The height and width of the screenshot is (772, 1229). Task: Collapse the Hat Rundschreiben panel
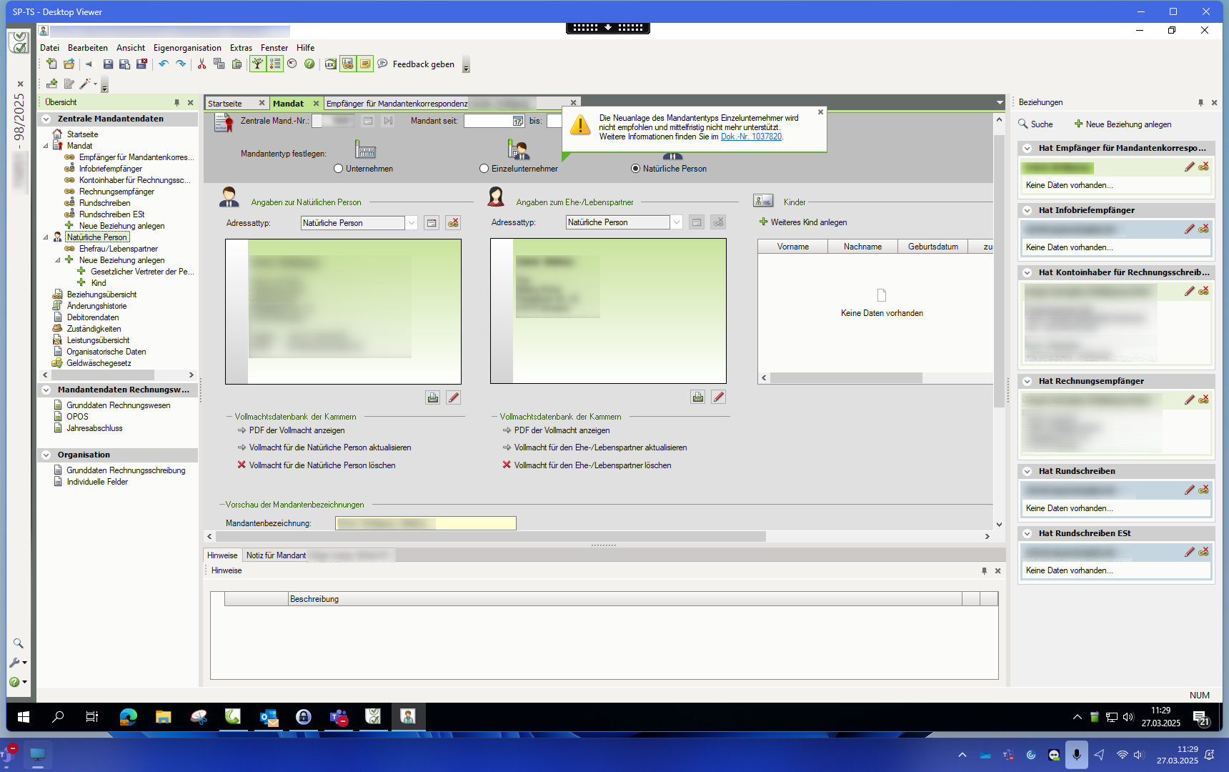coord(1027,471)
